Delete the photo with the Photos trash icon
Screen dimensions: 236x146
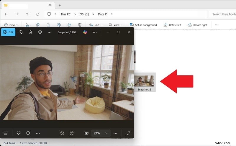click(x=30, y=32)
